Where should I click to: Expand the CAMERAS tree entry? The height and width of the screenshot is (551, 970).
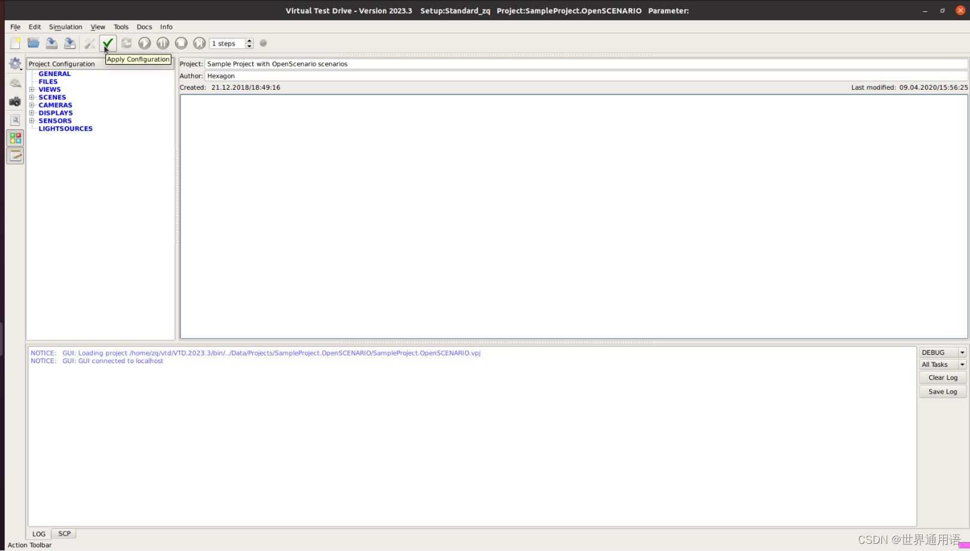pyautogui.click(x=32, y=105)
